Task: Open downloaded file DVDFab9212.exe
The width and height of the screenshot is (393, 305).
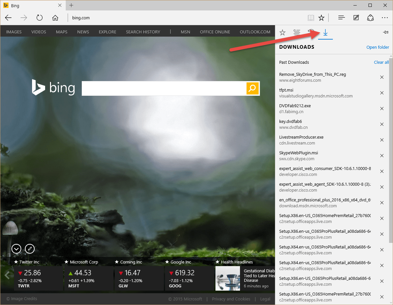Action: tap(295, 106)
